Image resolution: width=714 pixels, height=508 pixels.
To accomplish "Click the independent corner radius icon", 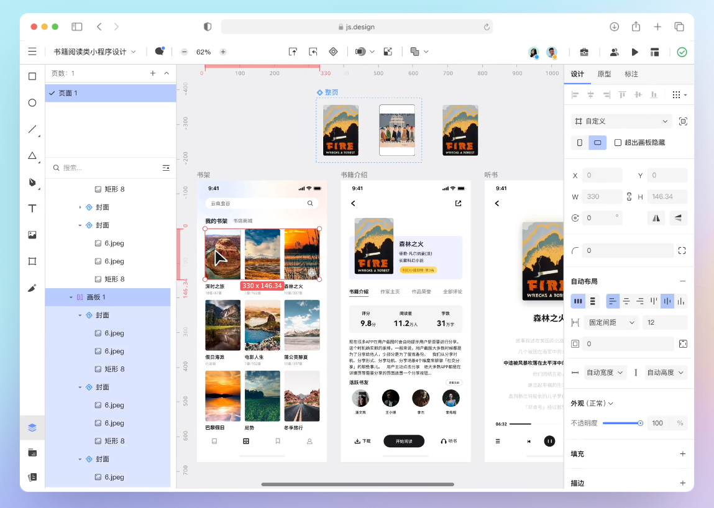I will 682,251.
